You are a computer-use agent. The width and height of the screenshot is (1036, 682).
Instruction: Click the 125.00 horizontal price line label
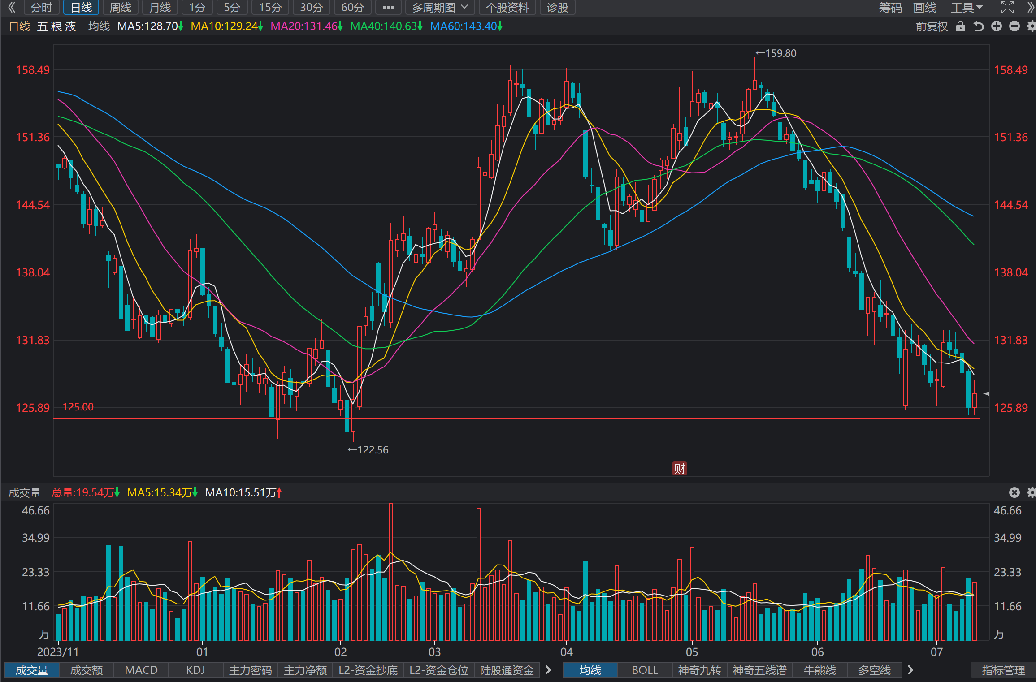(x=78, y=407)
